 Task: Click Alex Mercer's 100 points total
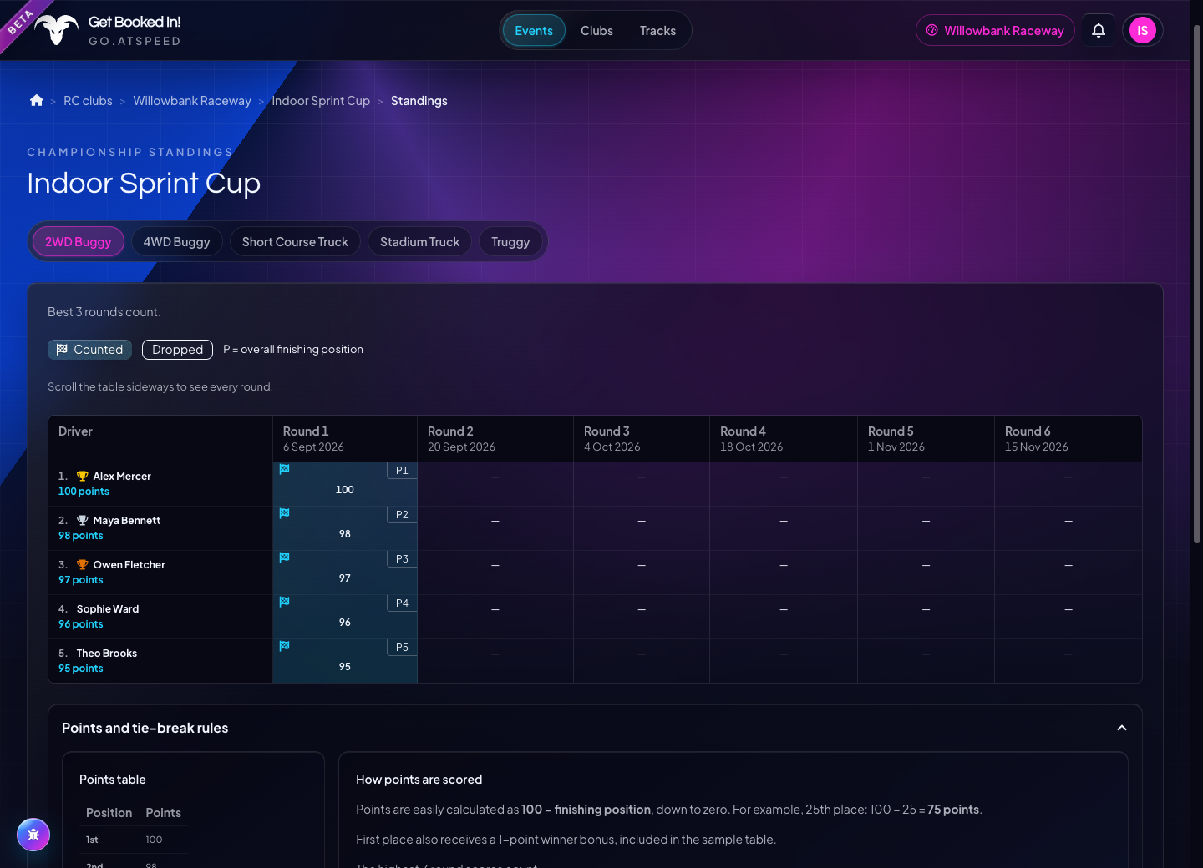pos(84,492)
